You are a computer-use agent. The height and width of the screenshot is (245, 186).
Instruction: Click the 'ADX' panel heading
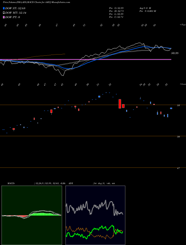(x=71, y=183)
